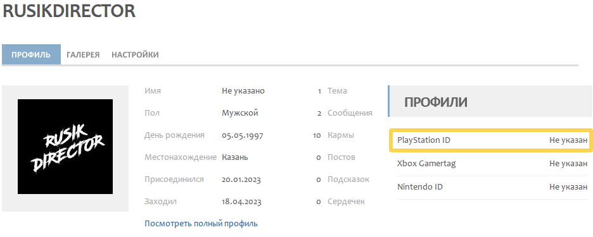Click the last visit date 18.04.2023
This screenshot has width=593, height=237.
point(241,202)
